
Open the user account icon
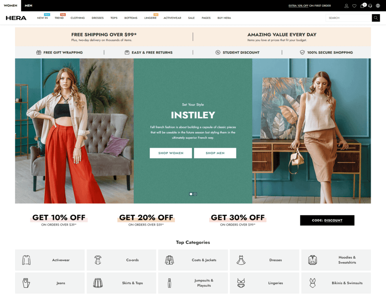coord(346,6)
